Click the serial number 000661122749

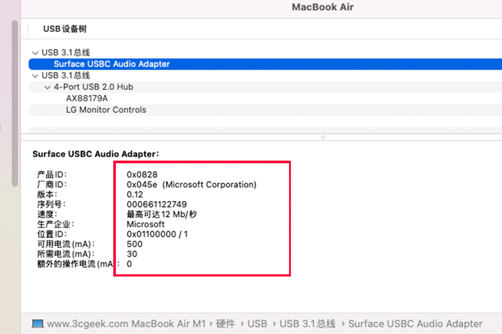157,205
